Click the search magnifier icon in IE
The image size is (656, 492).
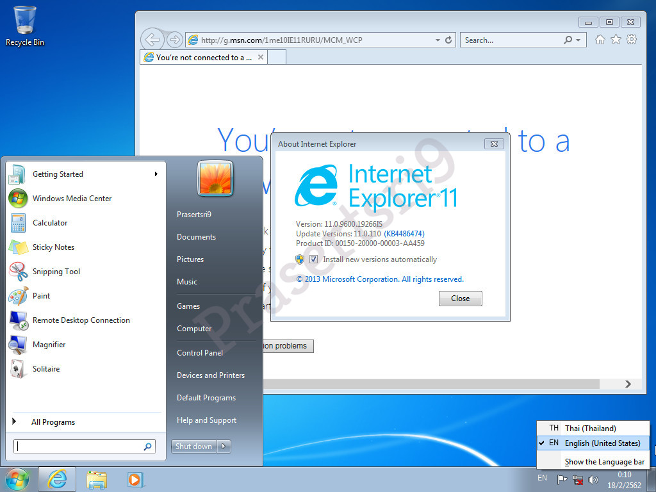coord(568,40)
